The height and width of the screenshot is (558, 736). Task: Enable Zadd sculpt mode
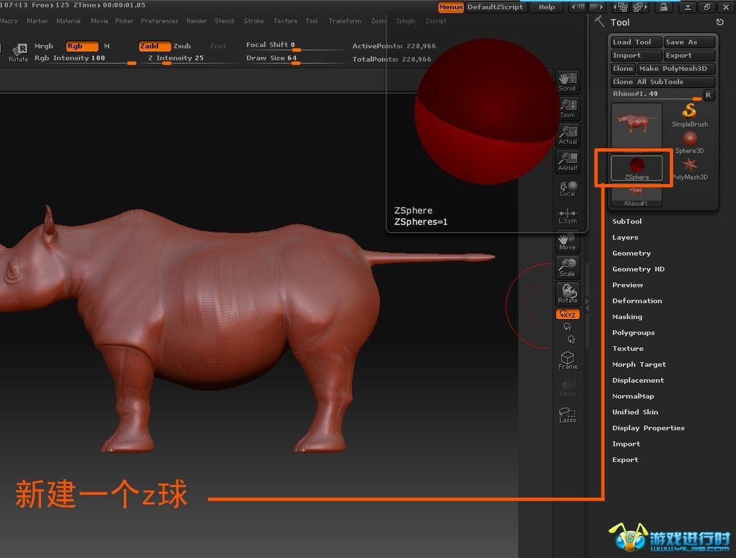click(x=154, y=46)
